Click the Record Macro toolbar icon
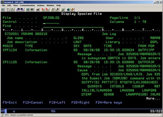The height and width of the screenshot is (117, 163). click(43, 10)
